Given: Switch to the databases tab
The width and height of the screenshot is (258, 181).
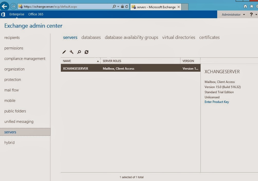Looking at the screenshot, I should [x=91, y=37].
